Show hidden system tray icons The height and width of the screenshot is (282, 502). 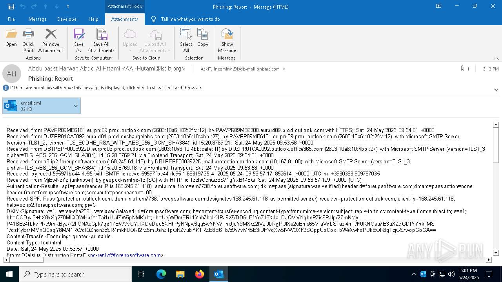click(413, 274)
